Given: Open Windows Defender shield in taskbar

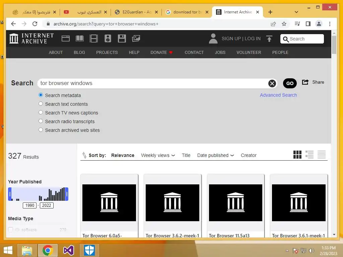Looking at the screenshot, I should pos(89,250).
